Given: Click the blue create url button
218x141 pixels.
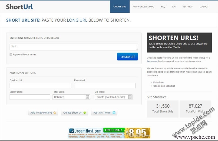Looking at the screenshot, I should [x=127, y=57].
